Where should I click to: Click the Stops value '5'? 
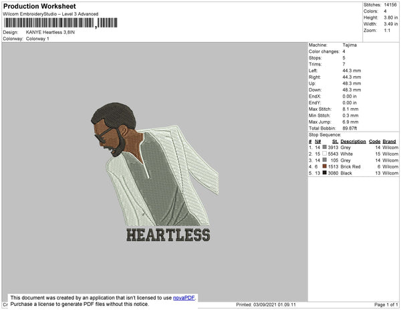pyautogui.click(x=344, y=57)
